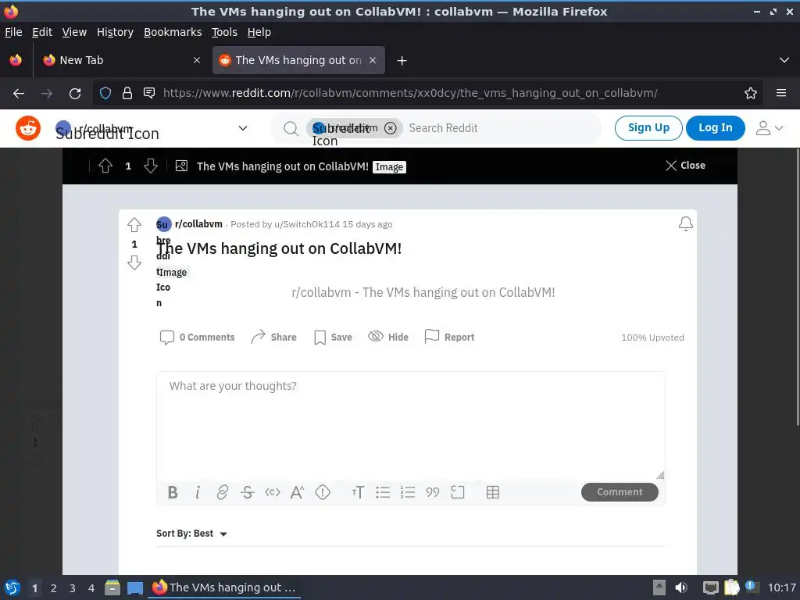Switch to workspace 2 in taskbar
This screenshot has height=600, width=800.
point(54,588)
